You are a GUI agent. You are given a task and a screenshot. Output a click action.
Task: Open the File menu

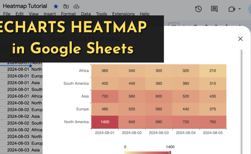click(x=7, y=14)
